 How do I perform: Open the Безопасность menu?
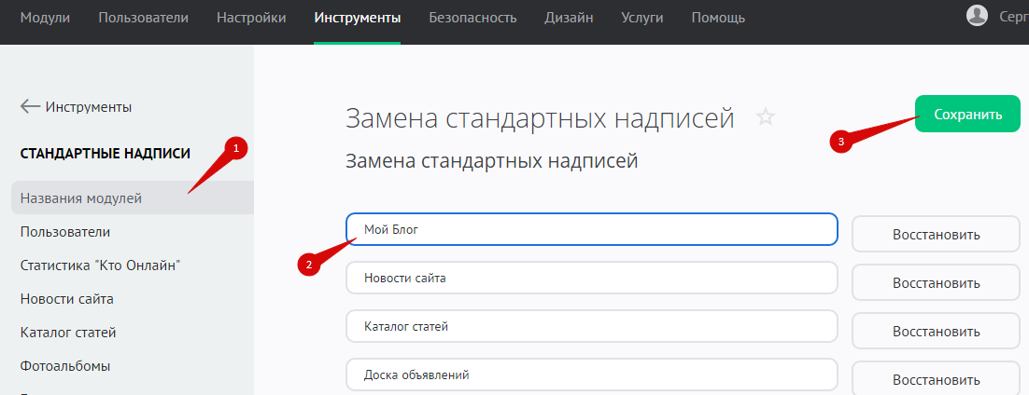[x=472, y=18]
